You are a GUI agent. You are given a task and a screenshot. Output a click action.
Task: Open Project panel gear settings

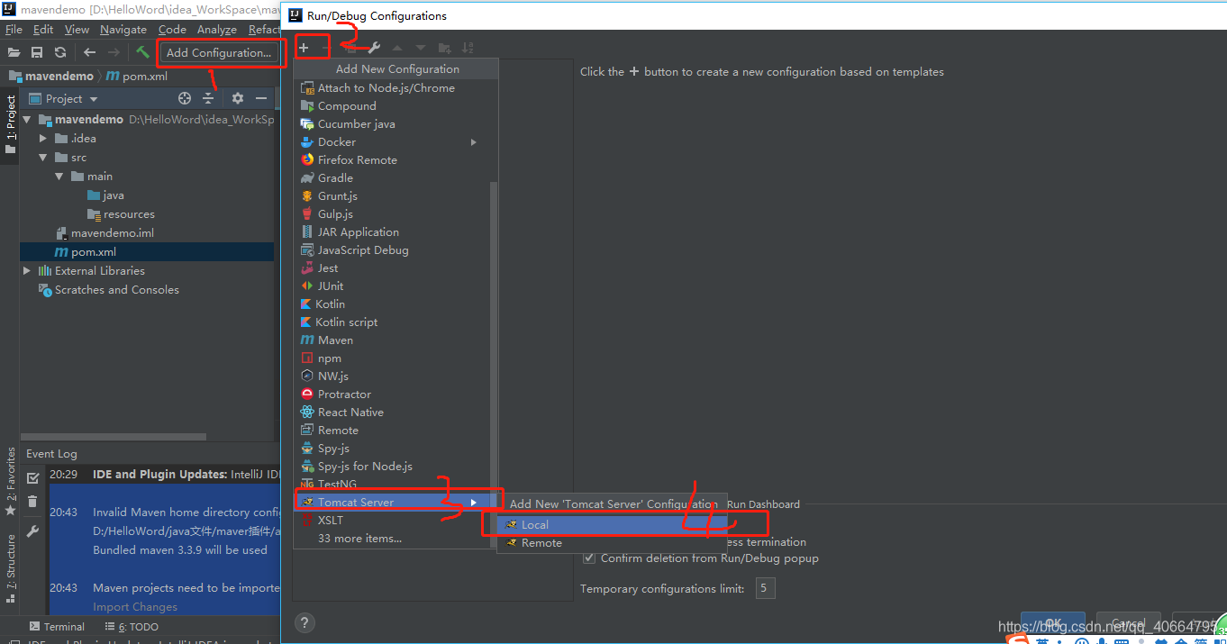click(x=238, y=98)
